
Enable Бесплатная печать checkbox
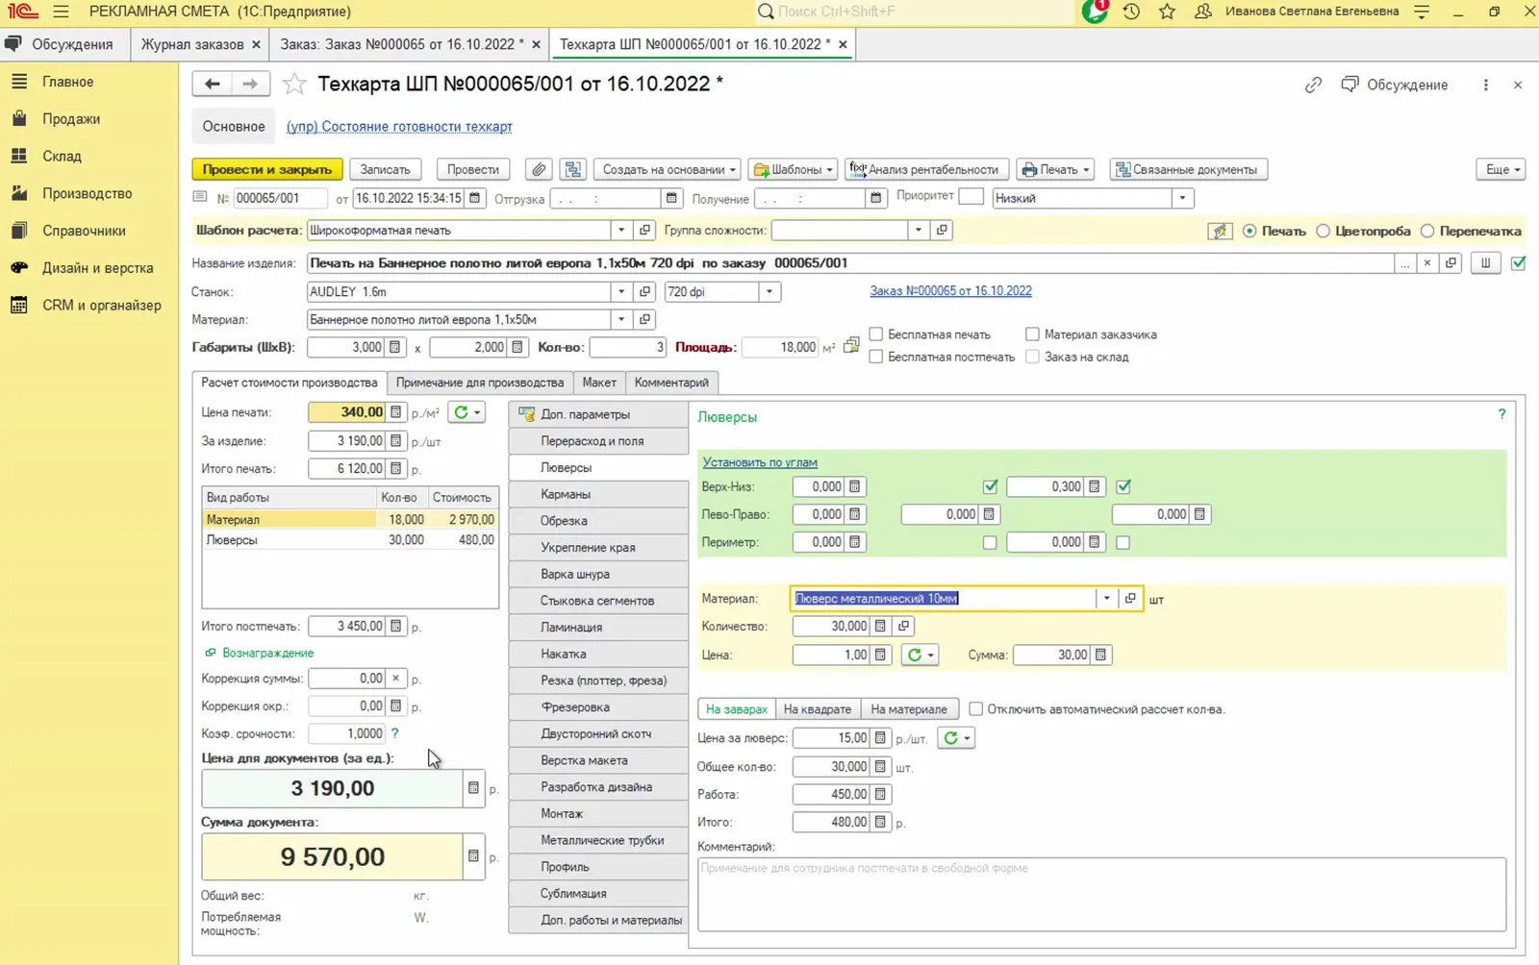pos(876,334)
